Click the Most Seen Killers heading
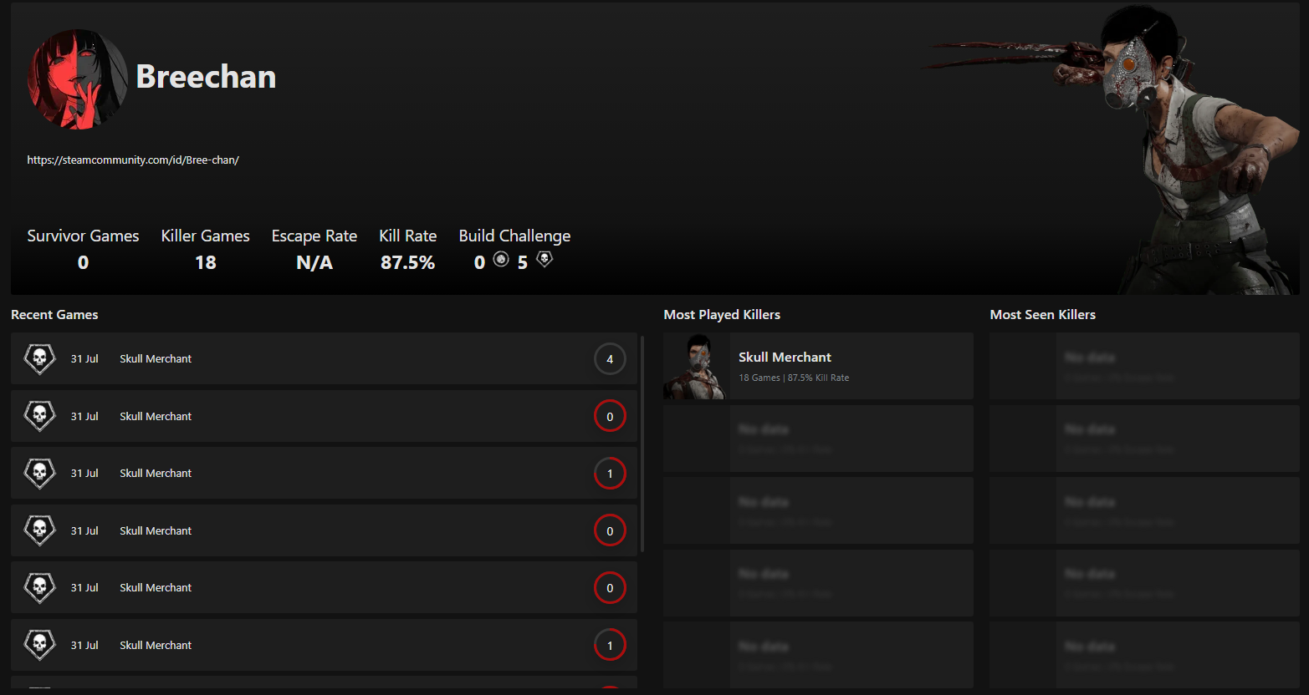1309x695 pixels. click(x=1043, y=315)
